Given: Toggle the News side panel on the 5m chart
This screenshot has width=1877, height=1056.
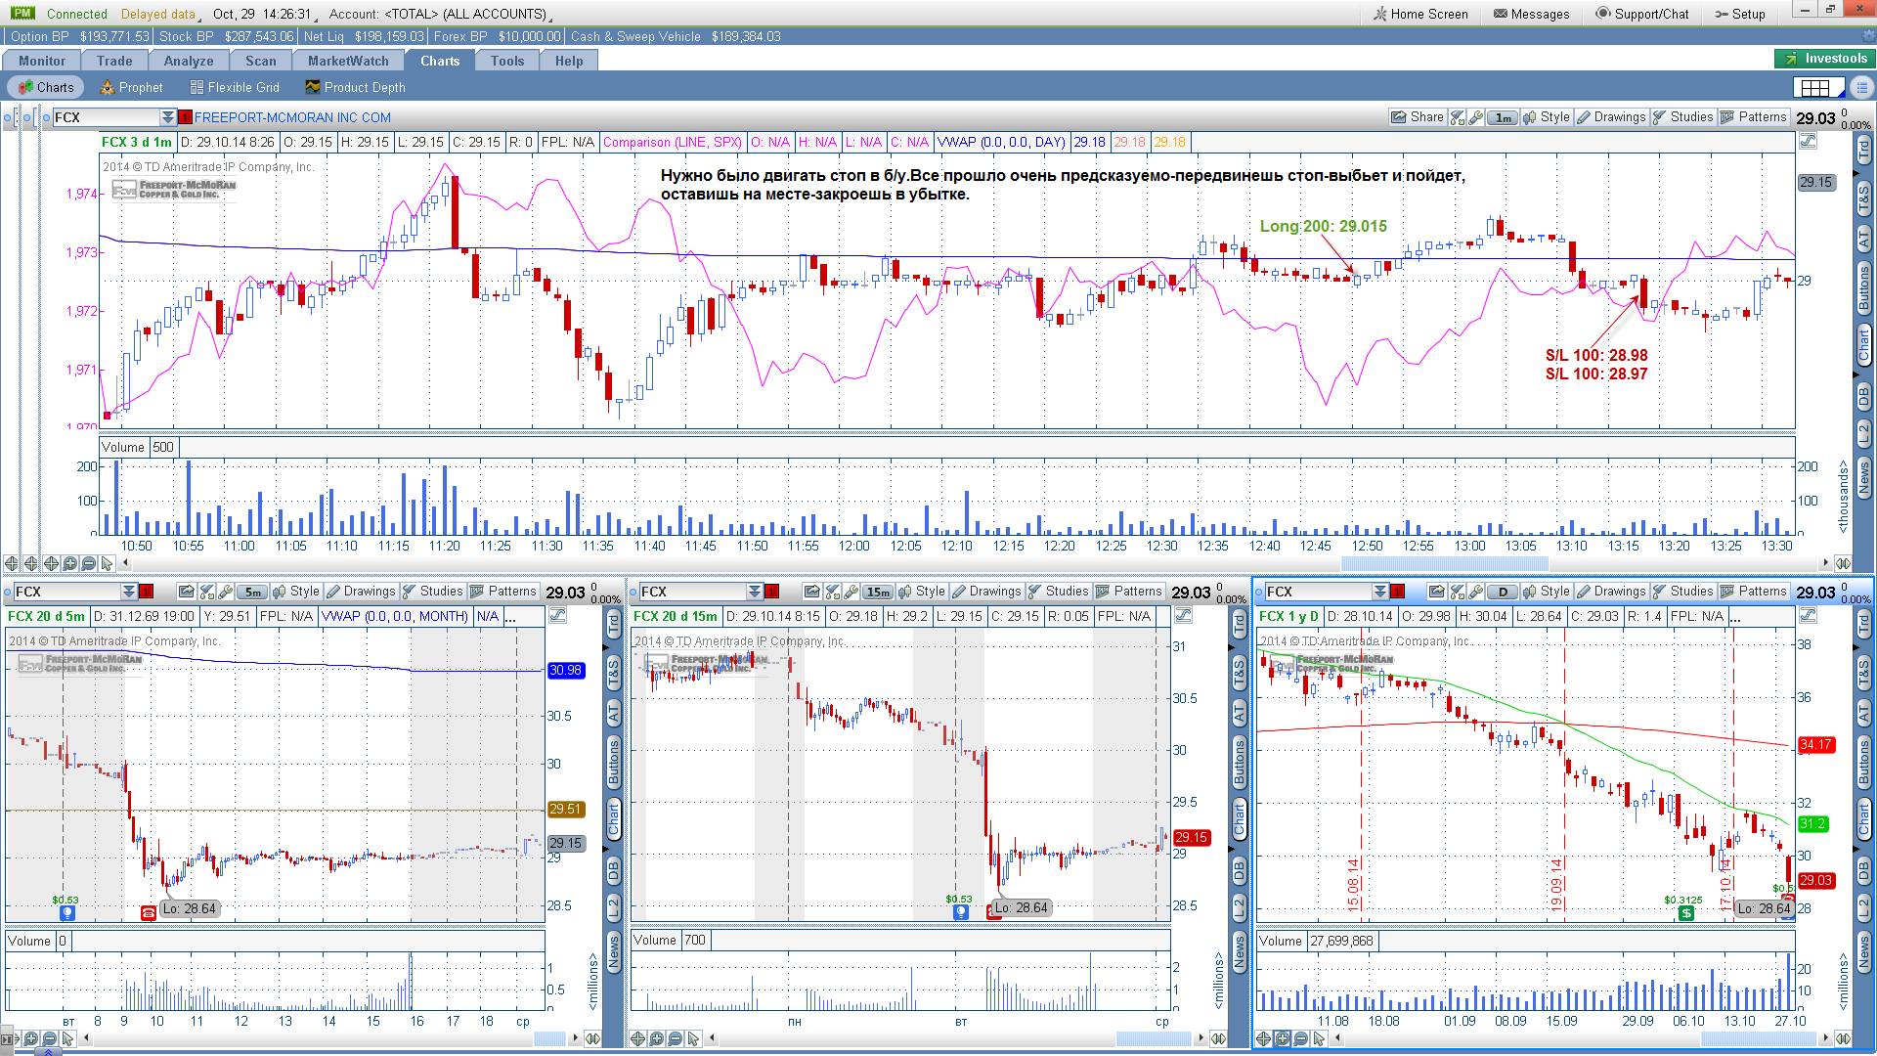Looking at the screenshot, I should pos(614,952).
